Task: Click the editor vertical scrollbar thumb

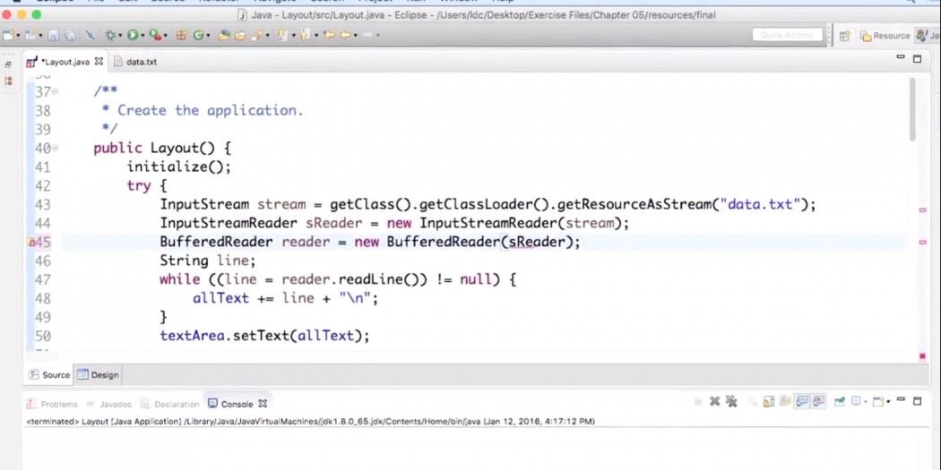Action: 913,110
